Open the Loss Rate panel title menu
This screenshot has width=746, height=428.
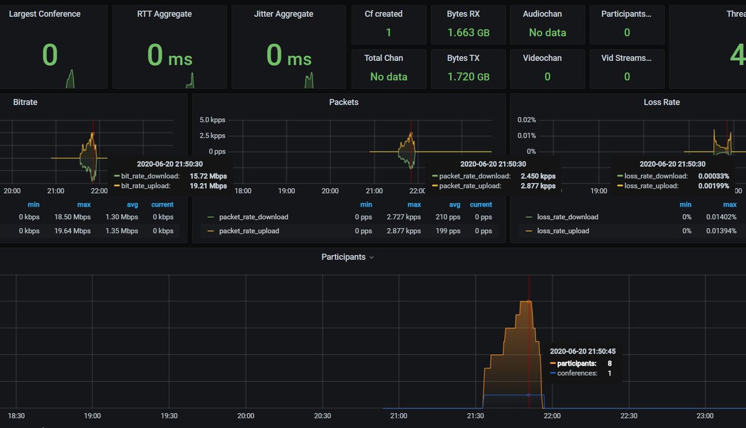[x=661, y=102]
